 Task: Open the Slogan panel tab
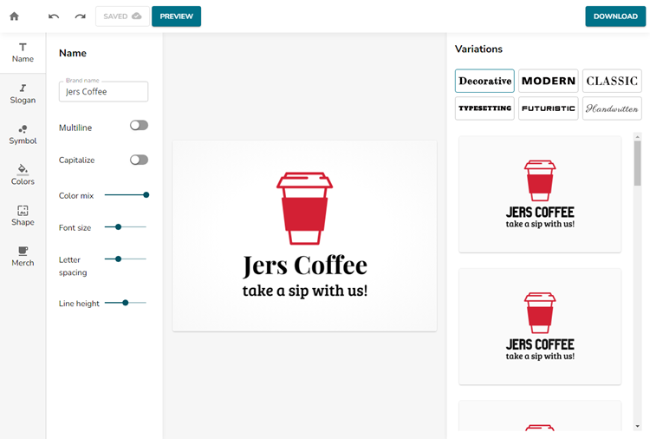(x=23, y=95)
